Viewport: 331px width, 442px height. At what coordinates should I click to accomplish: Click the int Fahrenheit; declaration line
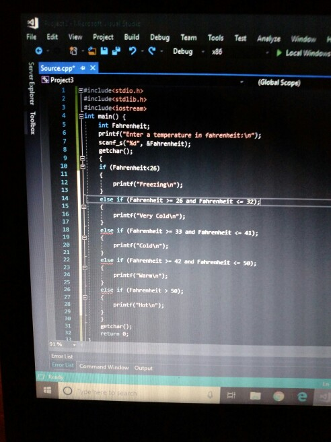point(124,125)
